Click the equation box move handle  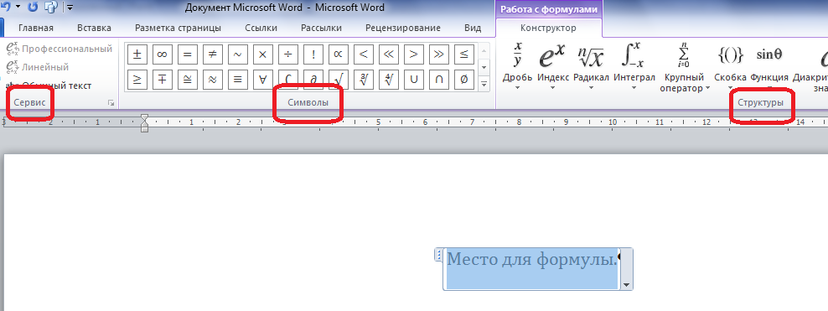[437, 256]
